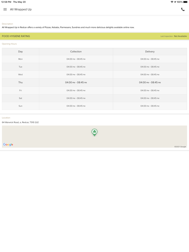Screen dimensions: 189x252
Task: Click Saturday delivery hours cell
Action: [x=150, y=98]
